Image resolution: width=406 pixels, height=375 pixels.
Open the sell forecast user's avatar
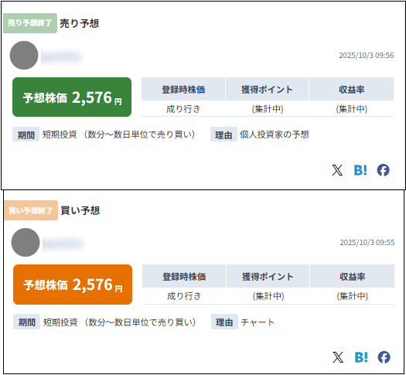pyautogui.click(x=24, y=56)
